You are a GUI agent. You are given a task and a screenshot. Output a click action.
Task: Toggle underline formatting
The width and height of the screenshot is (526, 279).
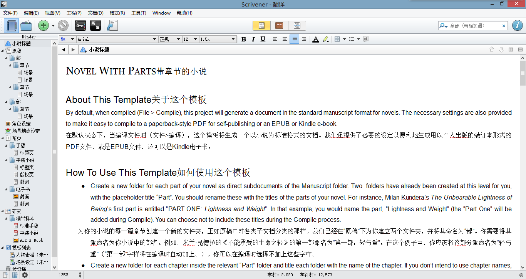click(263, 39)
